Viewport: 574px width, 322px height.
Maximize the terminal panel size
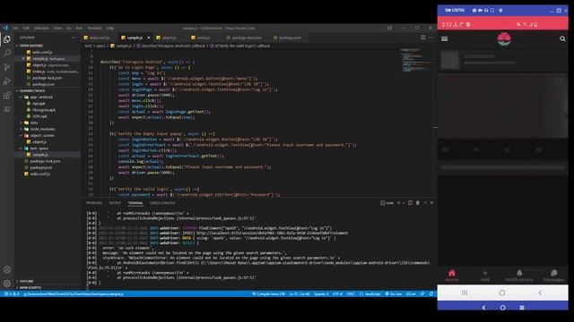(425, 203)
